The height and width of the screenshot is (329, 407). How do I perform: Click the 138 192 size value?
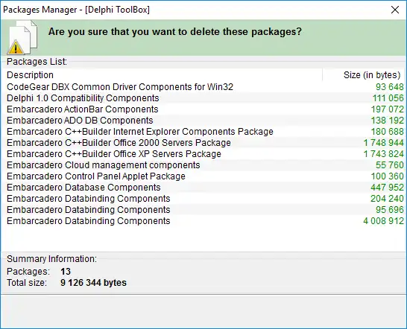[388, 121]
